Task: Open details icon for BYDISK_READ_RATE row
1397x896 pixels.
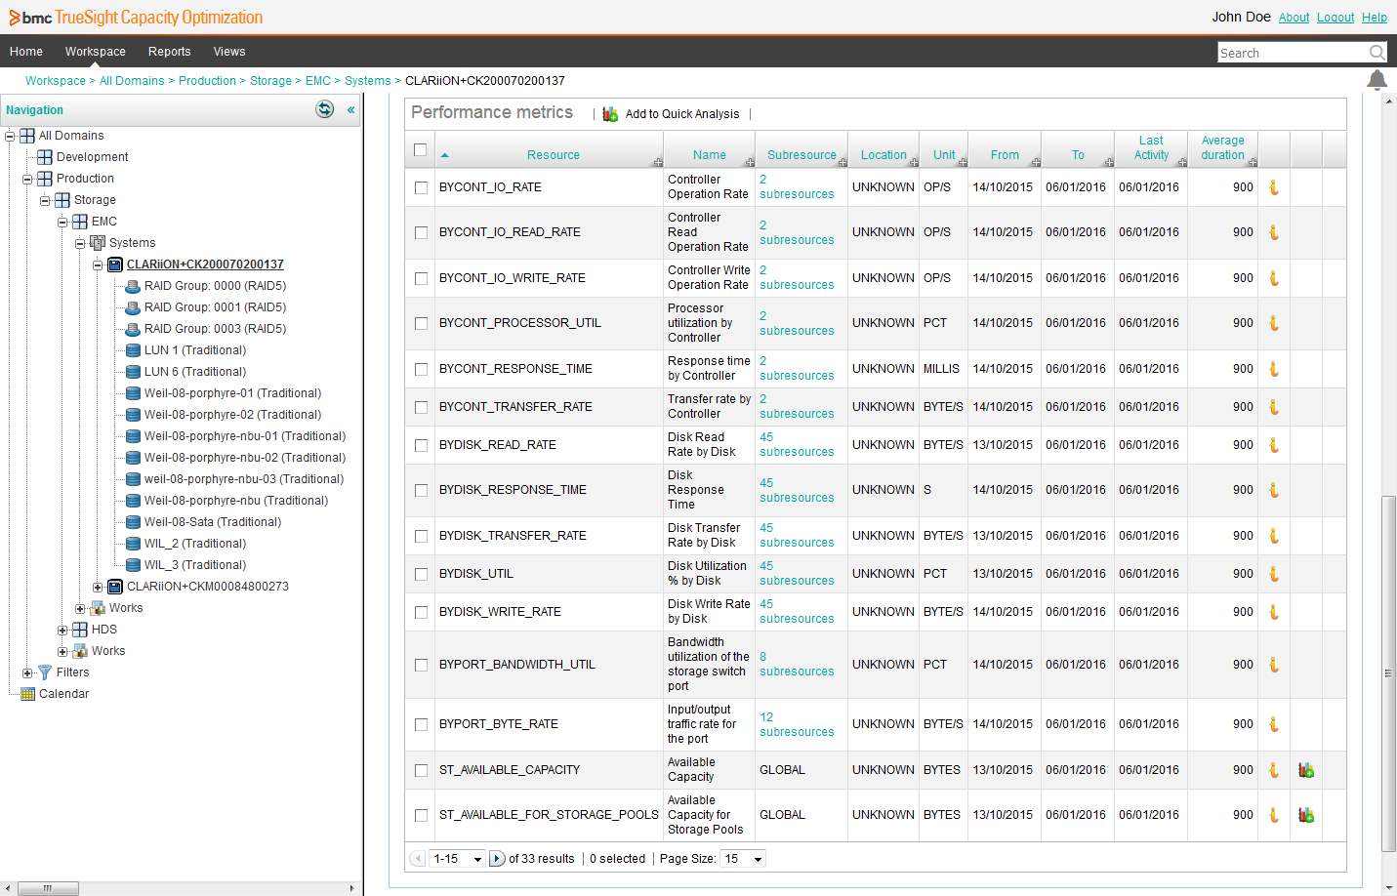Action: click(x=1274, y=445)
